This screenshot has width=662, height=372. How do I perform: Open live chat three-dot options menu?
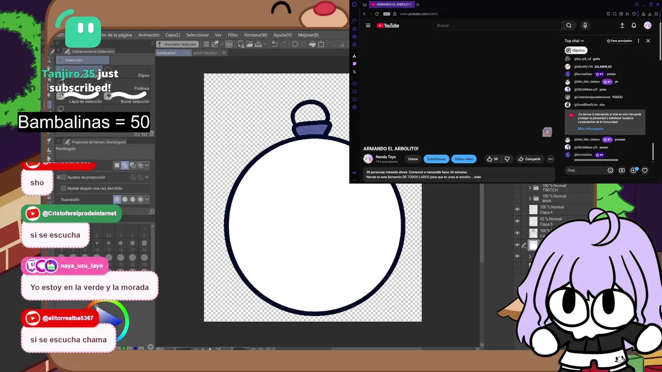638,41
